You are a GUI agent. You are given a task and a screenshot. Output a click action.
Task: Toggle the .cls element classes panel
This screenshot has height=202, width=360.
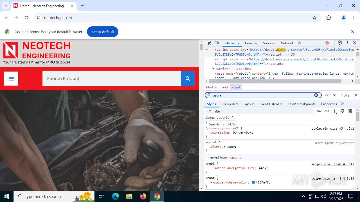pyautogui.click(x=327, y=111)
